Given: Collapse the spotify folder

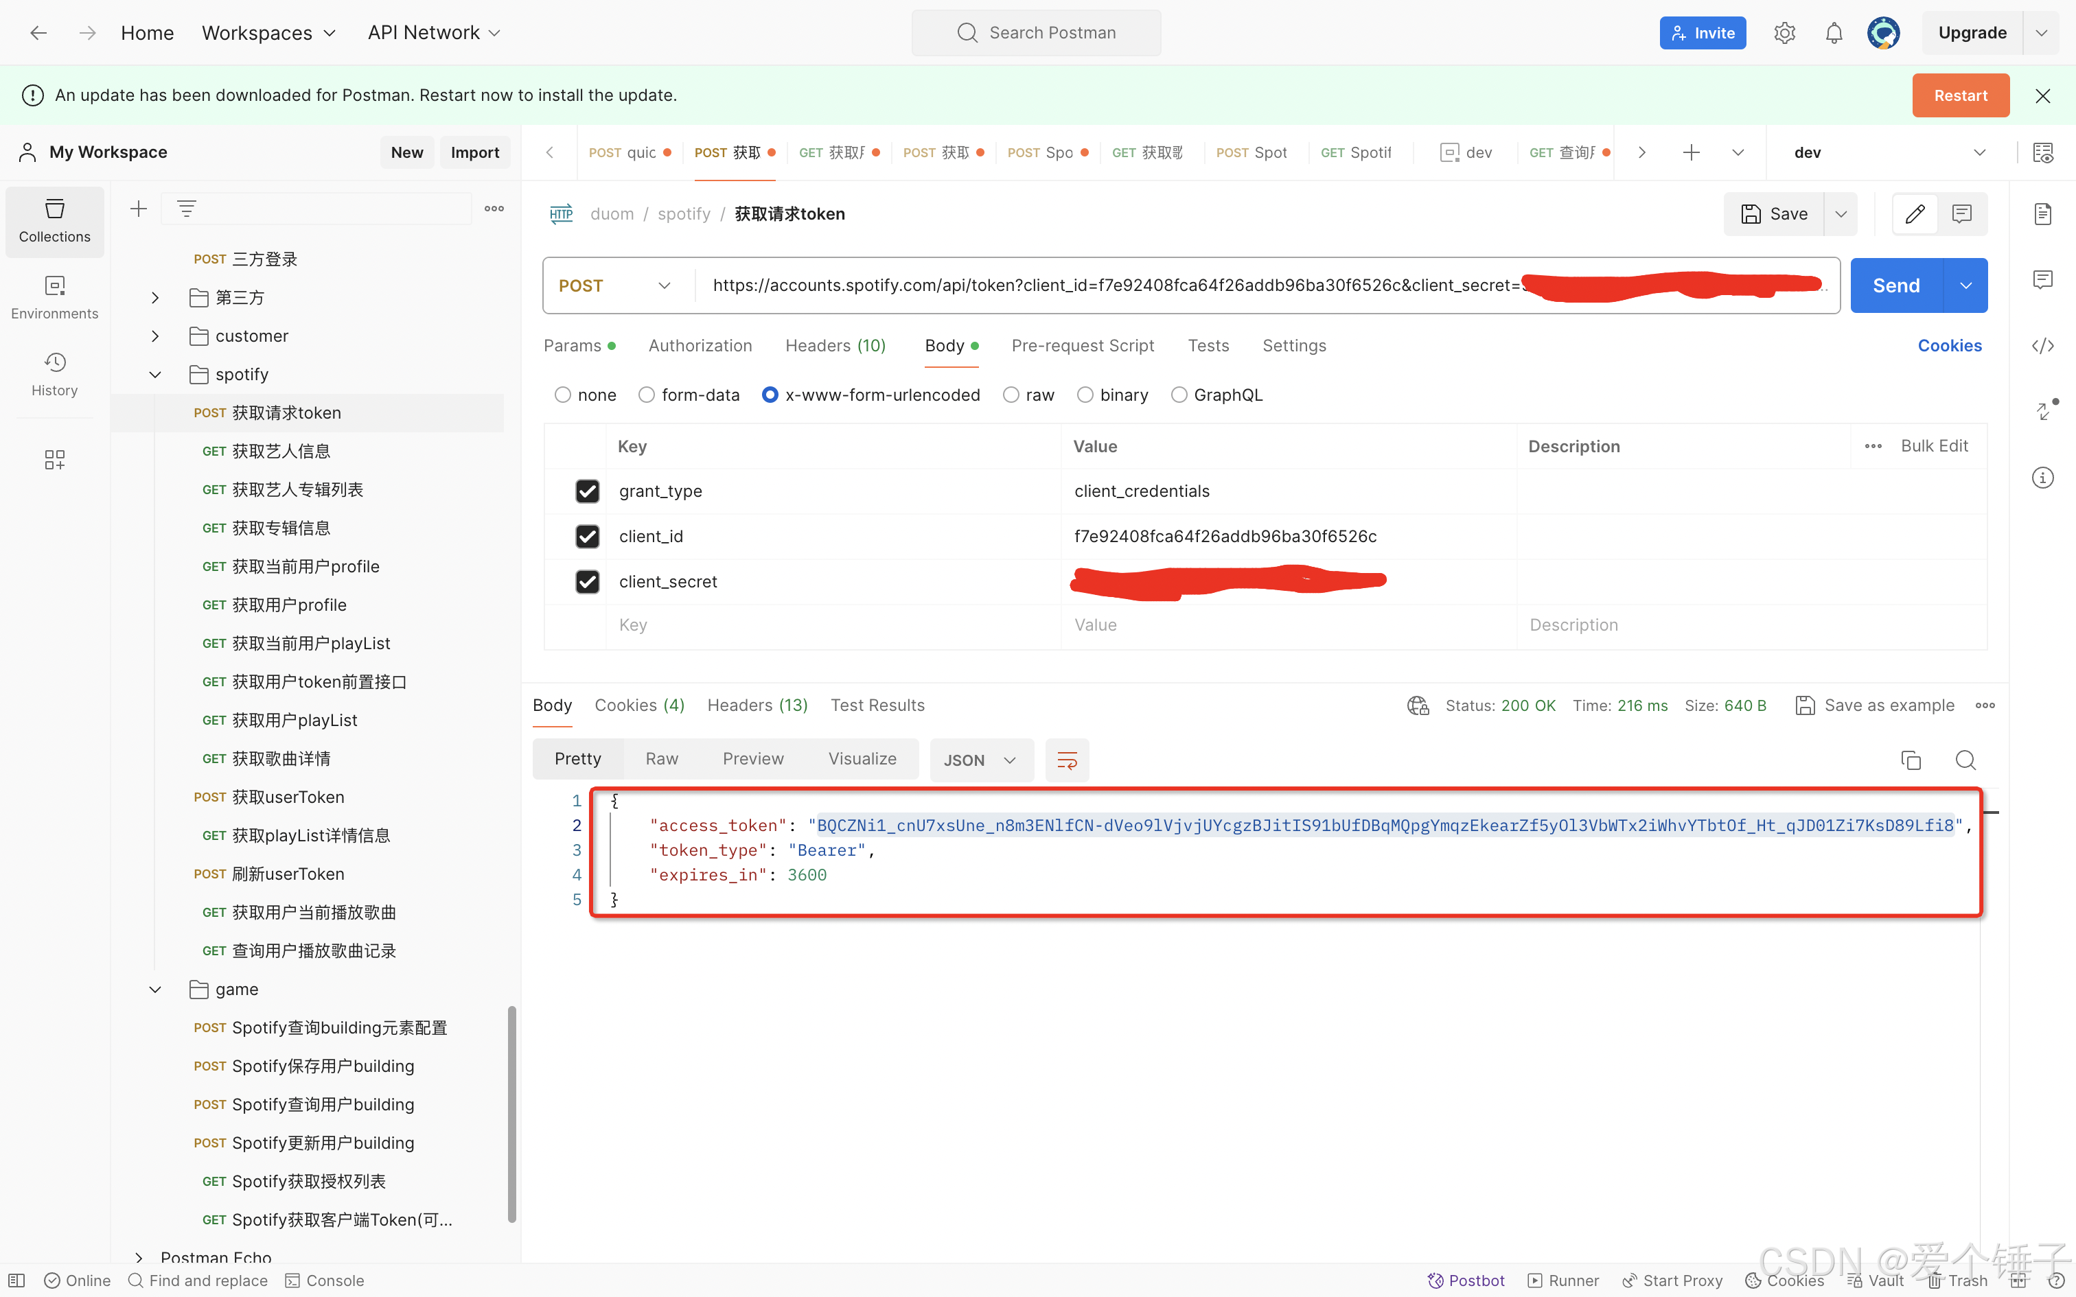Looking at the screenshot, I should pyautogui.click(x=155, y=374).
